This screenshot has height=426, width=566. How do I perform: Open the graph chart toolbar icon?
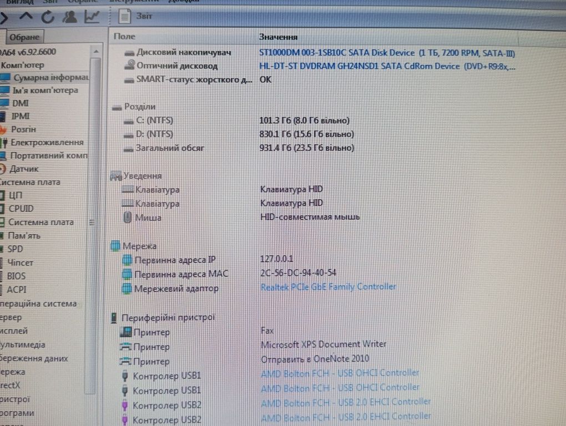tap(92, 16)
